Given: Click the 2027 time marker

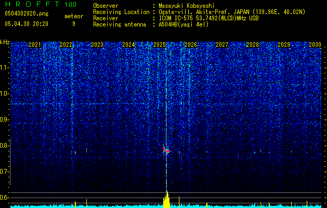Looking at the screenshot, I should click(x=222, y=45).
